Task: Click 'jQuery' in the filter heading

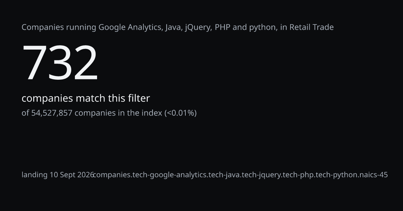Action: 198,27
